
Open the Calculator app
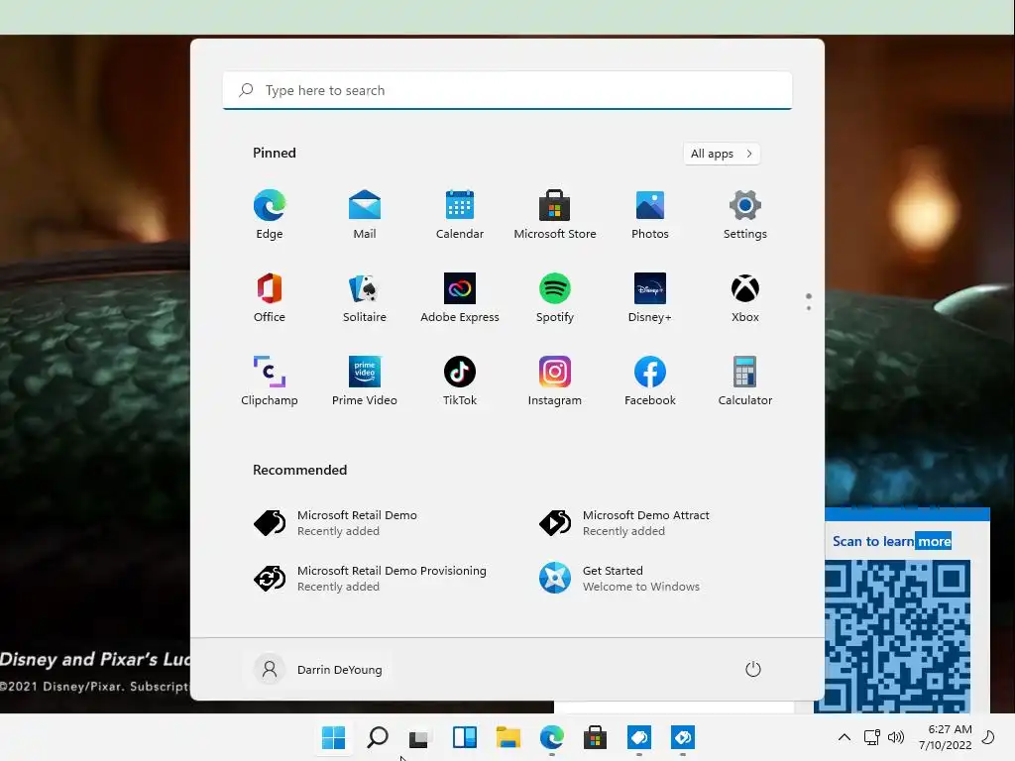[x=745, y=381]
